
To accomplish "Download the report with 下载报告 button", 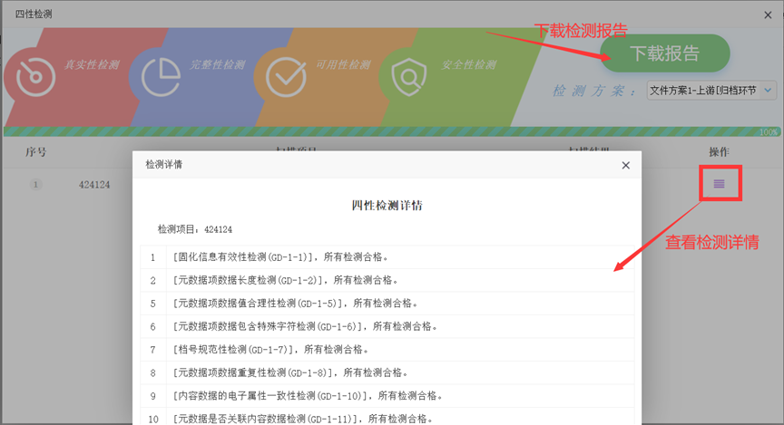I will point(664,53).
